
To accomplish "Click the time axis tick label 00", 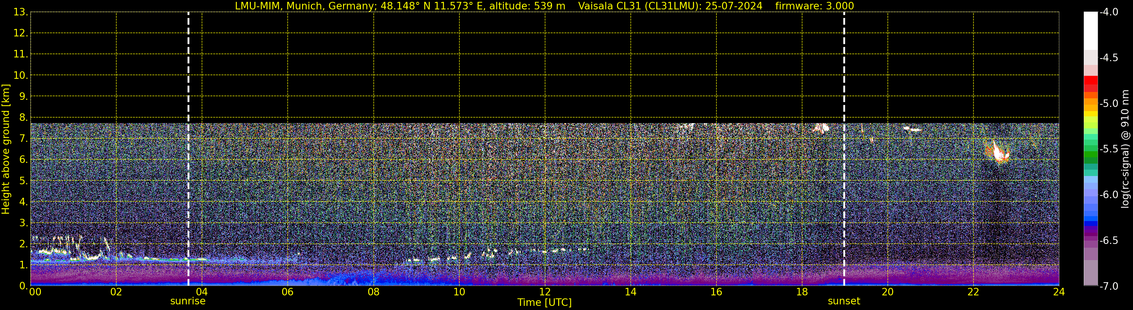I will point(35,292).
